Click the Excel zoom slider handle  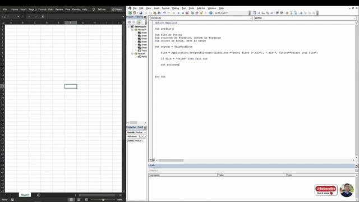coord(103,200)
